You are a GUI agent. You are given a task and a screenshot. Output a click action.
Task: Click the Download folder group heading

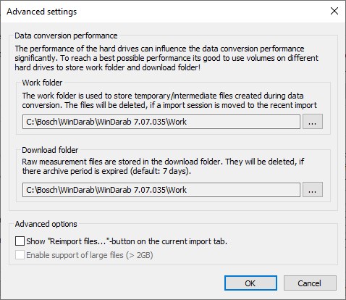click(50, 150)
